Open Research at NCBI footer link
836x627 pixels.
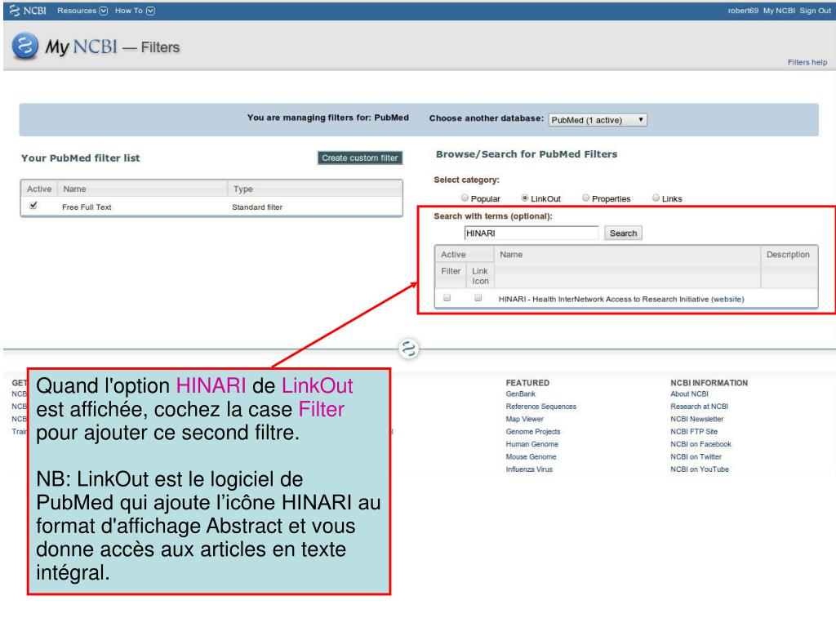(700, 407)
